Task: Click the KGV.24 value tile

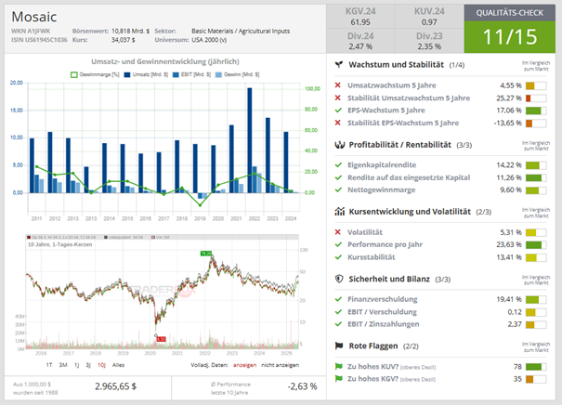Action: click(x=360, y=17)
